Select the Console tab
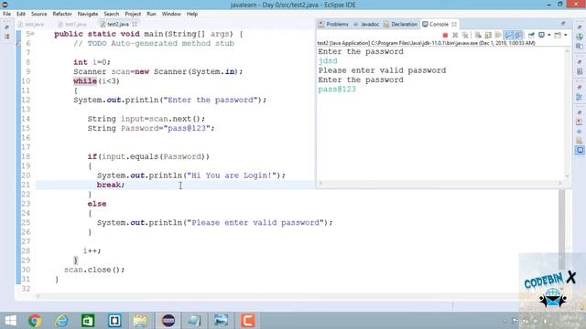The width and height of the screenshot is (586, 329). [439, 24]
